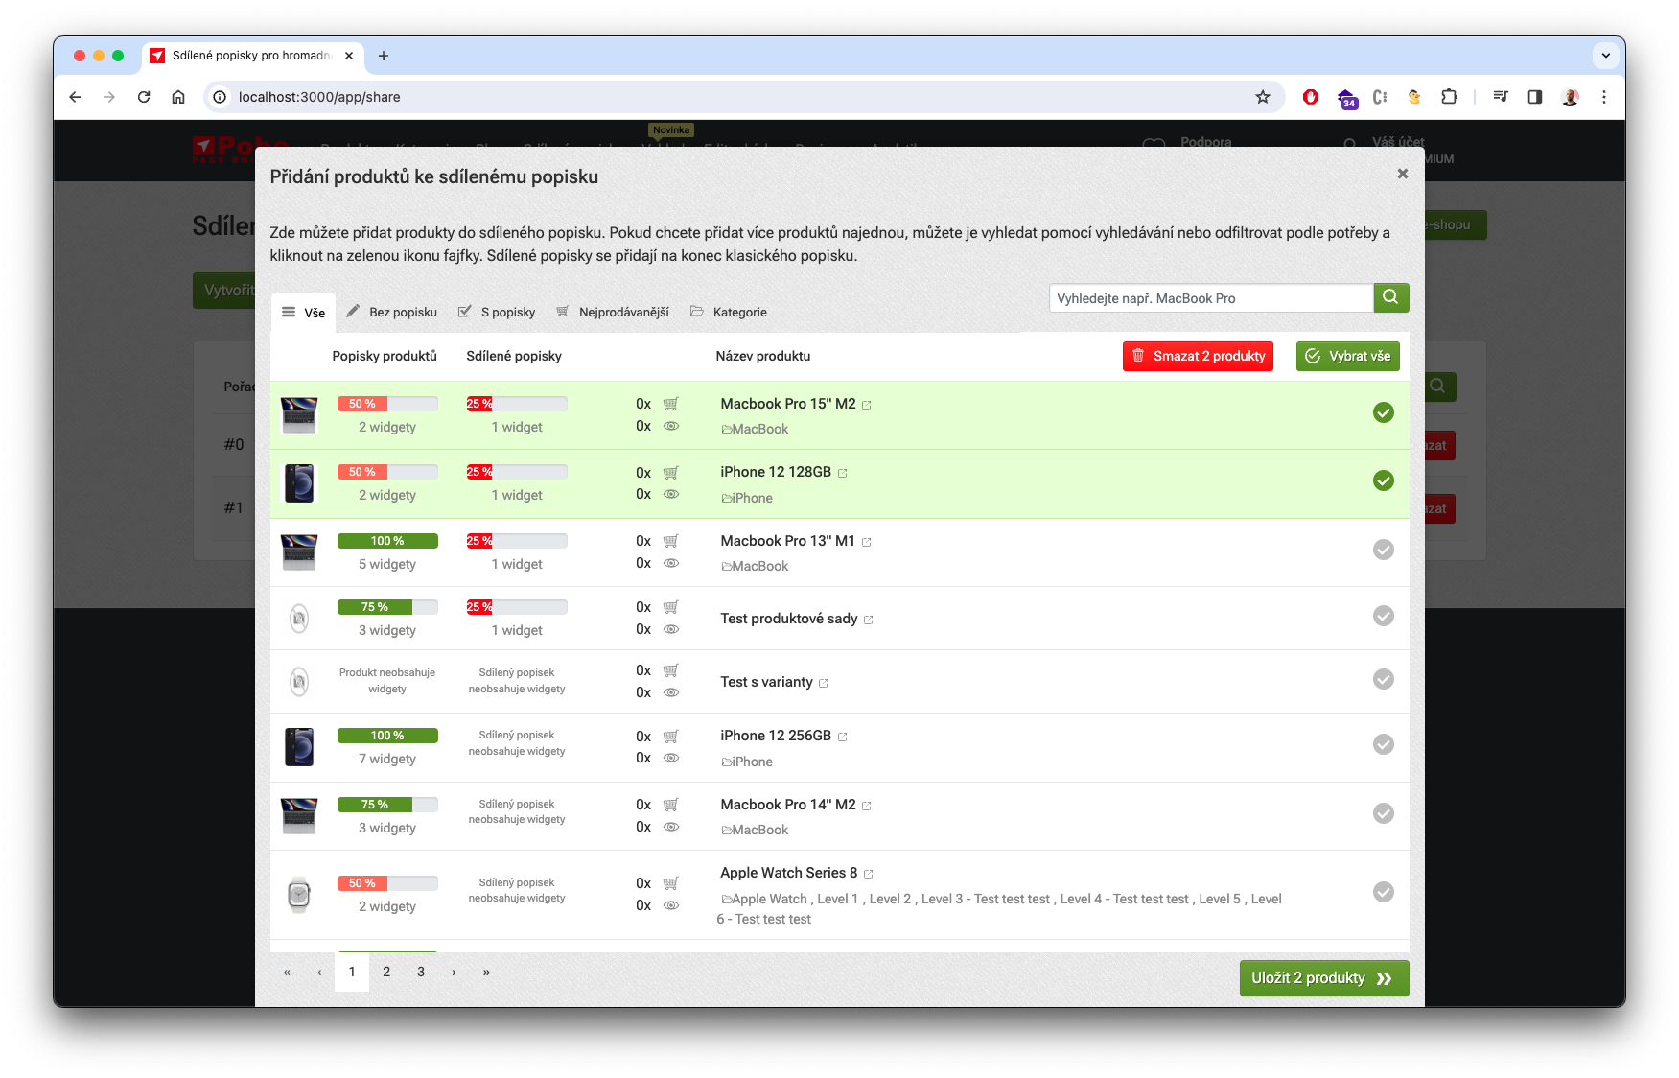Open Chrome side panel icon

point(1535,97)
